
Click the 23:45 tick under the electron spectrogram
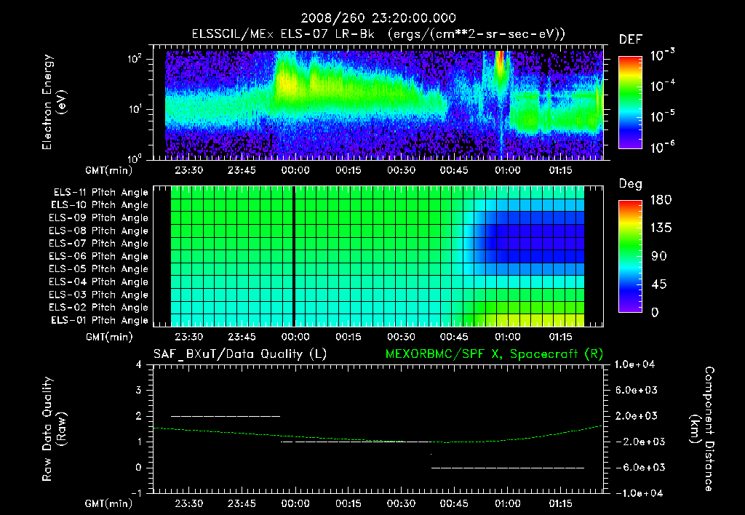(x=242, y=170)
